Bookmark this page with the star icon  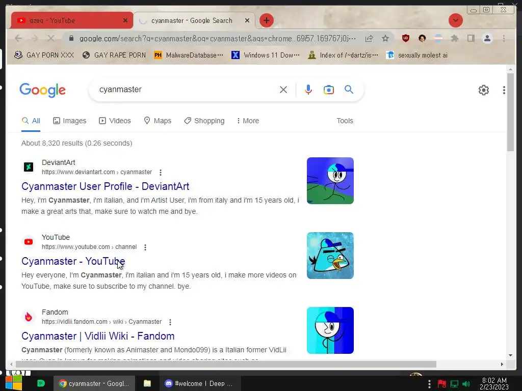click(385, 39)
